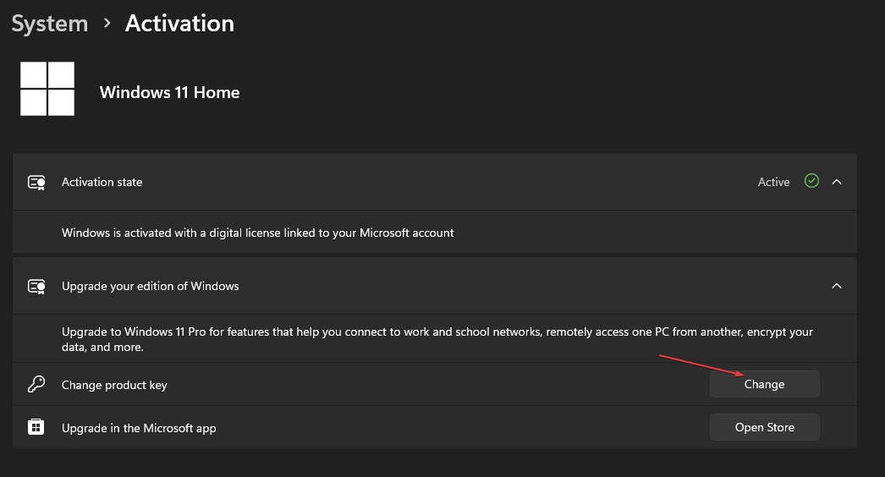Collapse the Upgrade your edition section
885x477 pixels.
pyautogui.click(x=837, y=286)
